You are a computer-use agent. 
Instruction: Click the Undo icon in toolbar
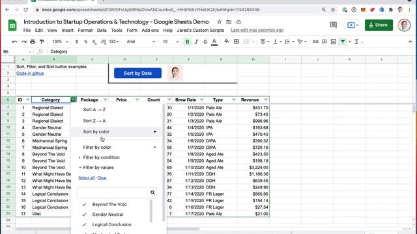tap(14, 42)
